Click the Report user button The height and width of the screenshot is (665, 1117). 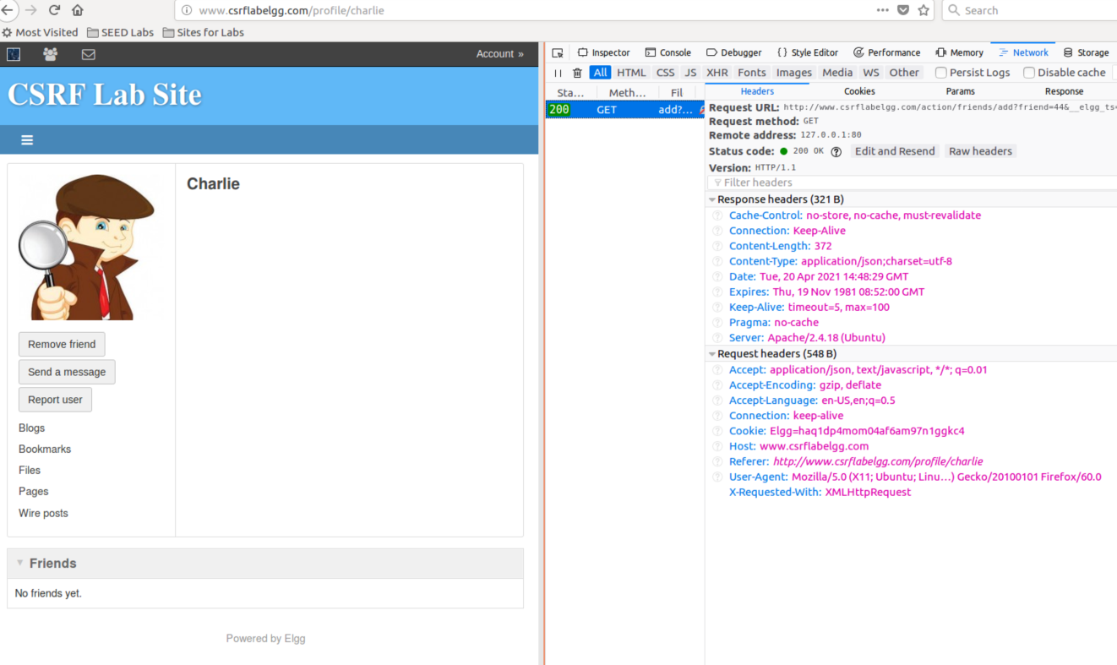[x=55, y=401]
